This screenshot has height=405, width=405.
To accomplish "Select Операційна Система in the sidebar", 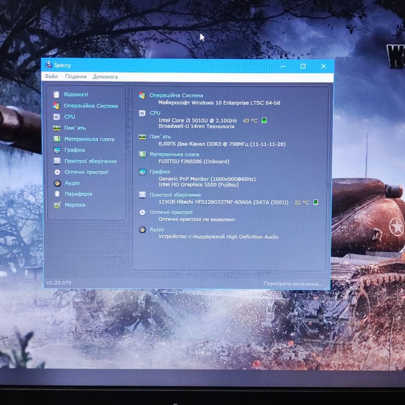I will tap(91, 106).
